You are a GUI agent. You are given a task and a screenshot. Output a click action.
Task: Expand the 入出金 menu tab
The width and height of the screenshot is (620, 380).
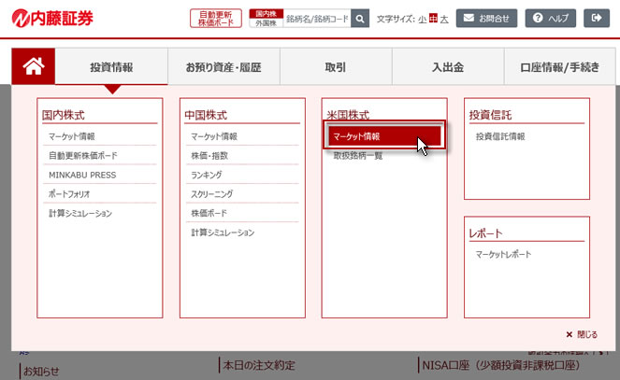click(x=448, y=67)
